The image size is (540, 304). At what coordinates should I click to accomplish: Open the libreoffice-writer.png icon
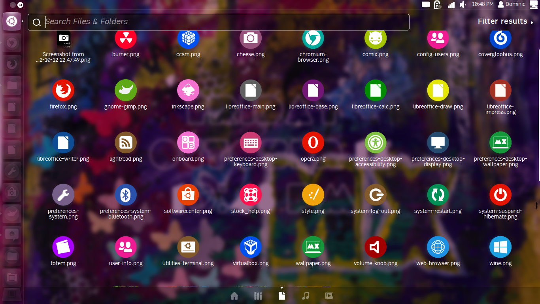(x=63, y=142)
